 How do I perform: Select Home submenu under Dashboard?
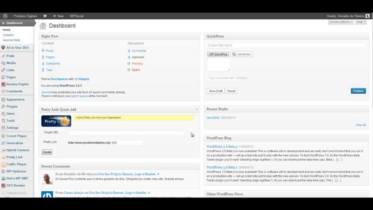click(6, 30)
